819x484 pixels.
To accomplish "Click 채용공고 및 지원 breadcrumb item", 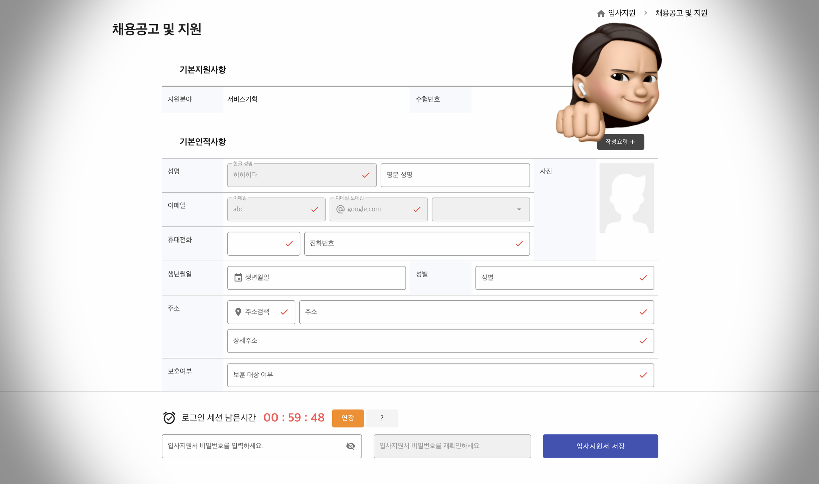I will click(x=681, y=13).
